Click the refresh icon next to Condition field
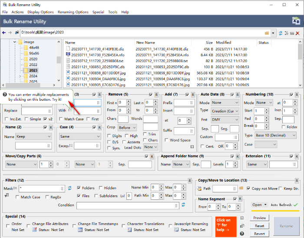 (x=183, y=205)
